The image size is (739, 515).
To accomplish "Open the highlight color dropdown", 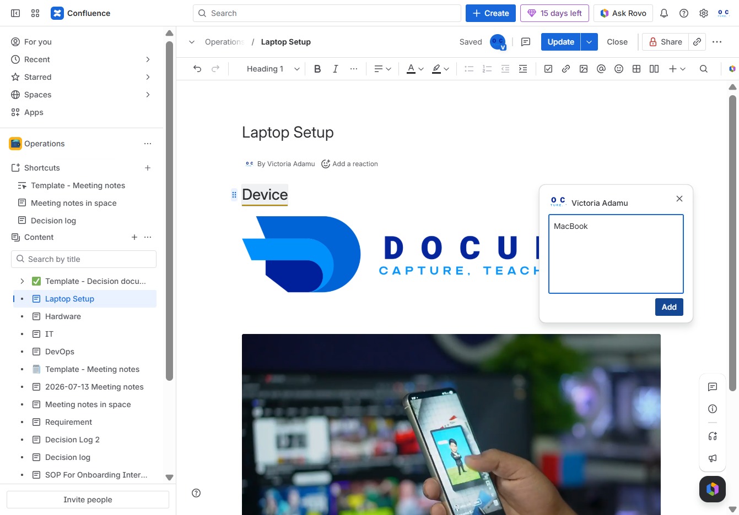I will pyautogui.click(x=440, y=69).
